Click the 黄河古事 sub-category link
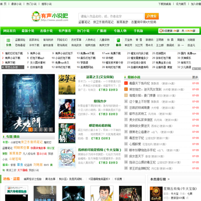This screenshot has width=201, height=201. [50, 179]
